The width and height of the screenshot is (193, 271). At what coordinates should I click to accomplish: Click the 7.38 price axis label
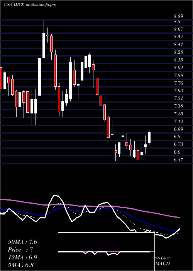pos(178,106)
